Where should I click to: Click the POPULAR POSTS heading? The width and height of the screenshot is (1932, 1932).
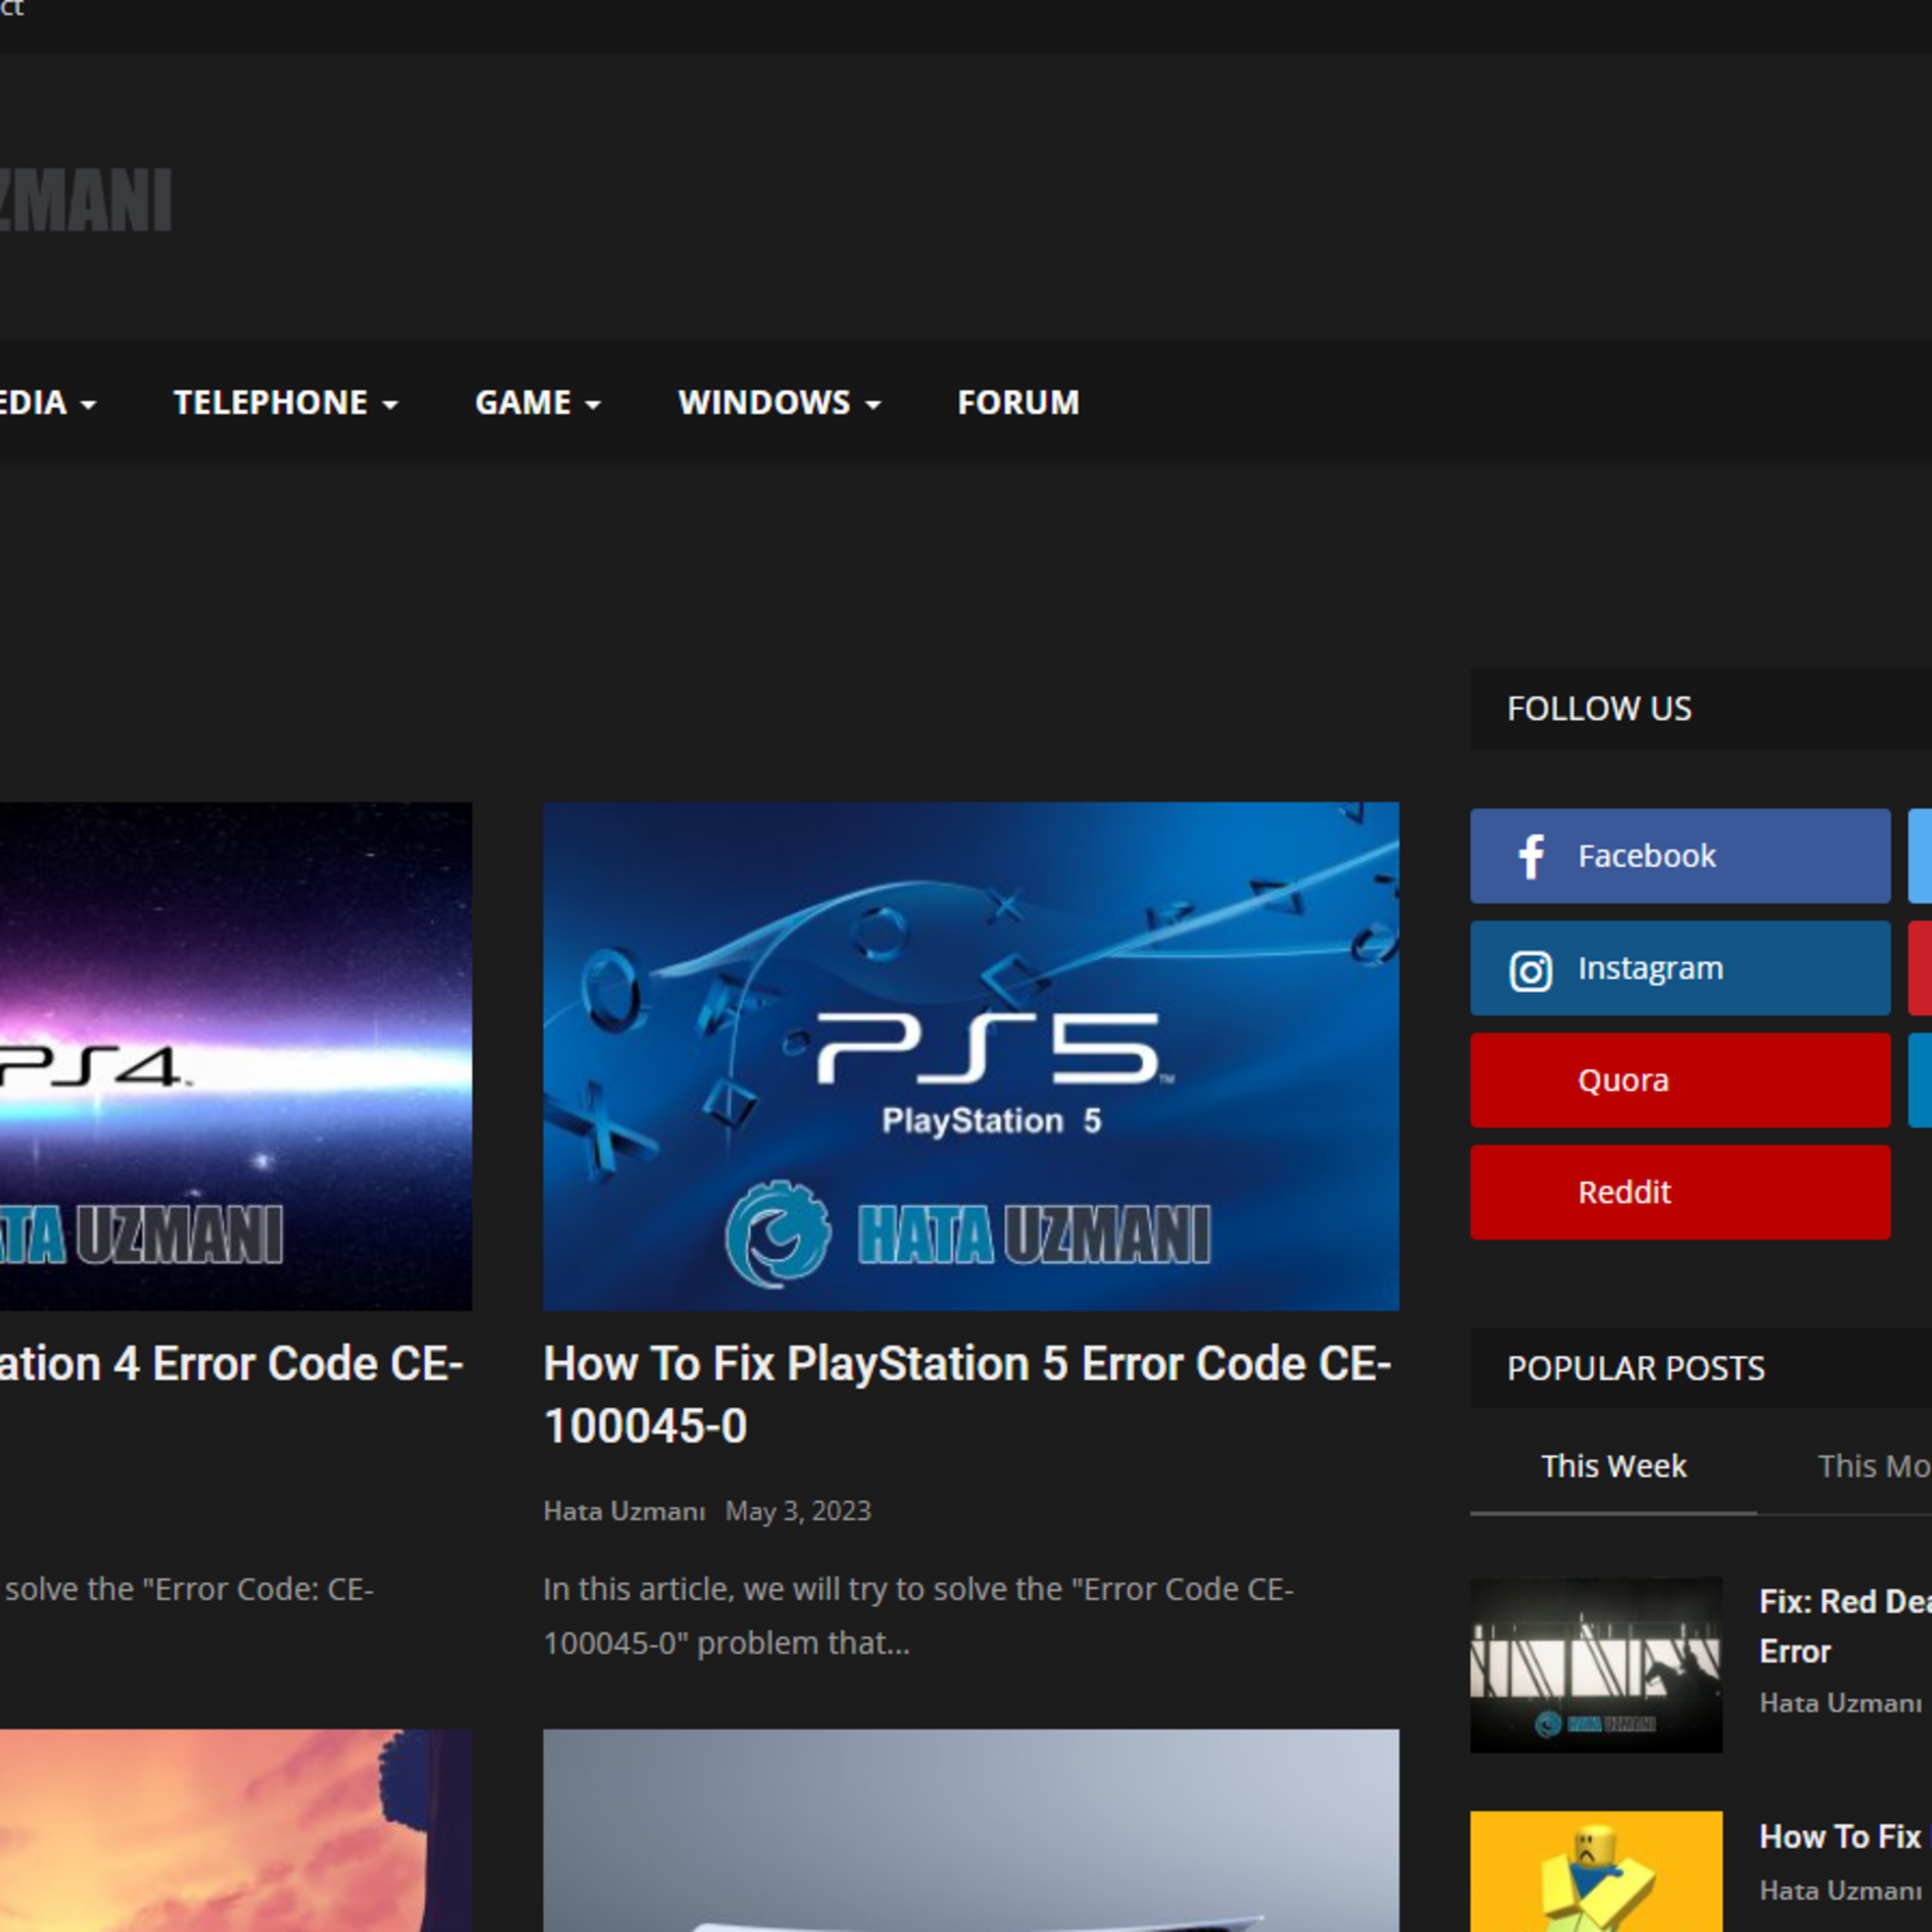[x=1636, y=1368]
